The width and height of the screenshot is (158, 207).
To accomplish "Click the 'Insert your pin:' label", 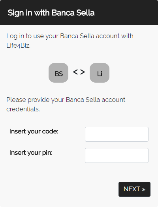I will tap(31, 153).
